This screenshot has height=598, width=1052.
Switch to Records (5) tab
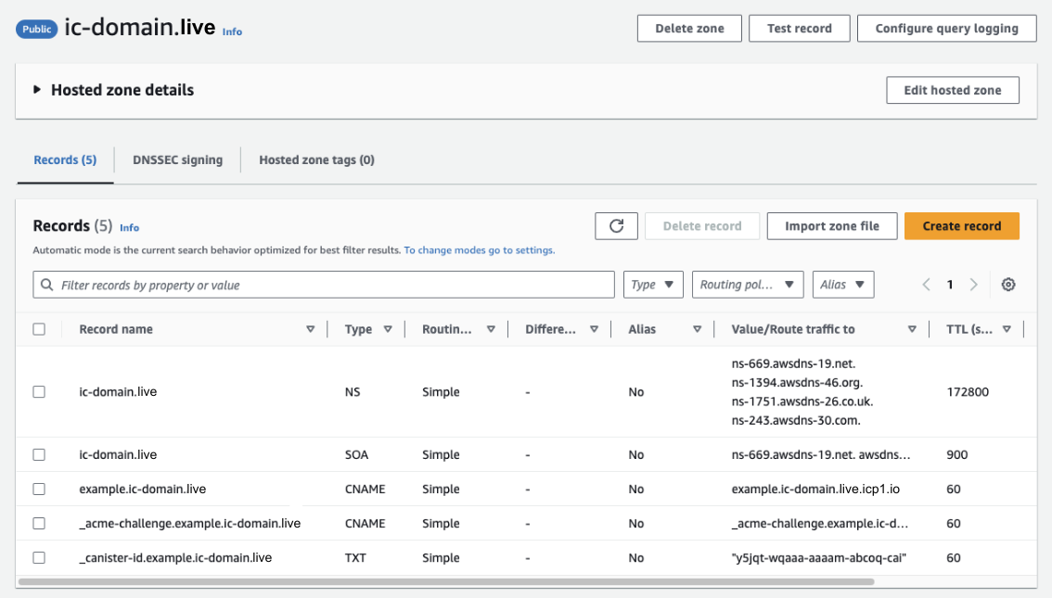pyautogui.click(x=65, y=160)
